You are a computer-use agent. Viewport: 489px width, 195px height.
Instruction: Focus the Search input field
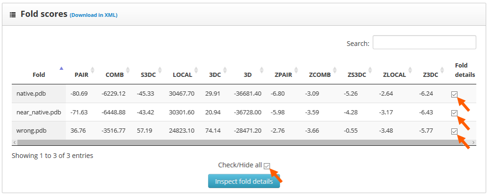(424, 42)
